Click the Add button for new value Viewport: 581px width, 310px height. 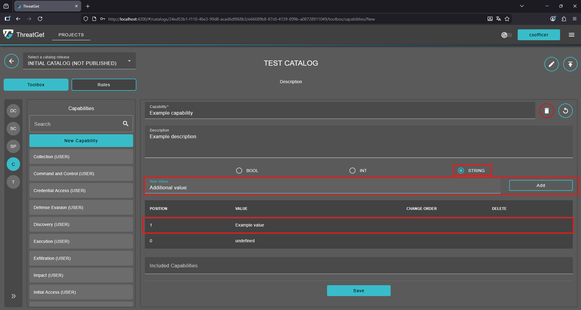(540, 185)
